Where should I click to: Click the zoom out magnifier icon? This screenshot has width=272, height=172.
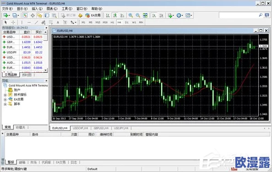138,16
